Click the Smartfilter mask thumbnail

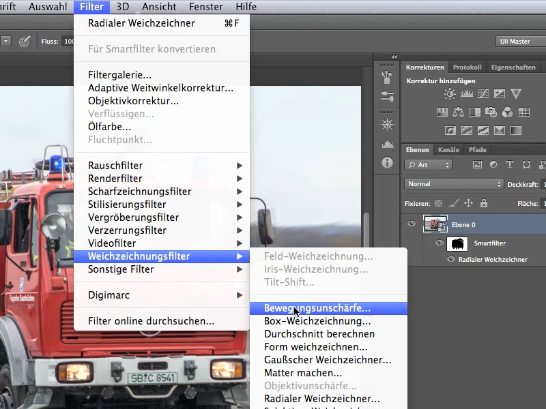pyautogui.click(x=457, y=243)
